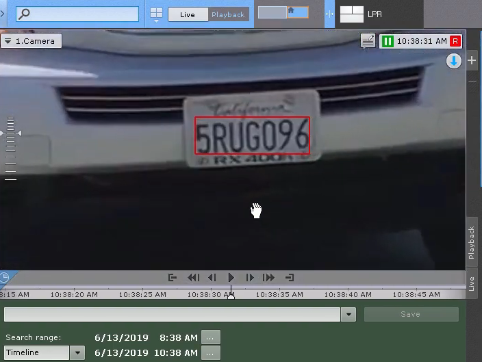Jump to the previous recording with double-arrow
The image size is (482, 362).
(193, 277)
